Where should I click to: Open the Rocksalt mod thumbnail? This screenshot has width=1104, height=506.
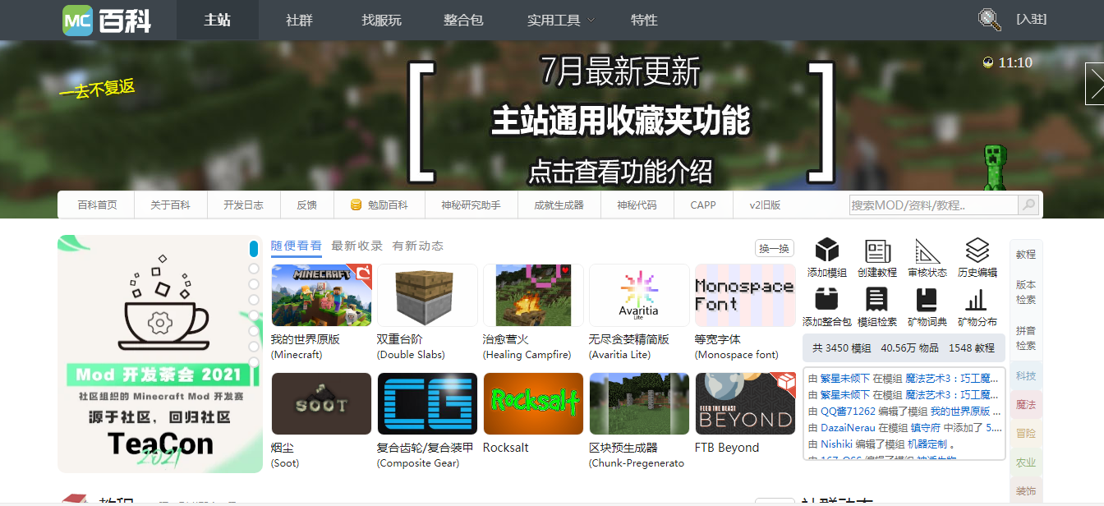533,403
